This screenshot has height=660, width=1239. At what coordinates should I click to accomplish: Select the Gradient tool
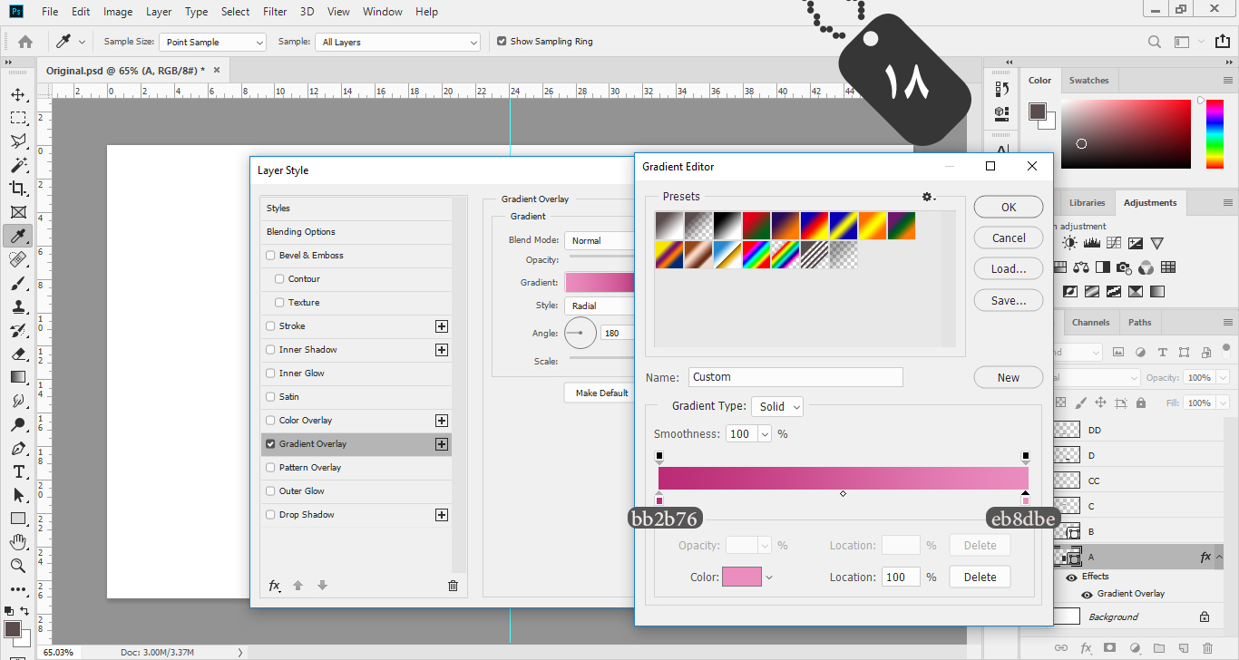pyautogui.click(x=18, y=377)
